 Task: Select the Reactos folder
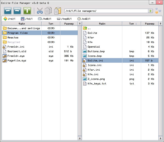[13, 37]
